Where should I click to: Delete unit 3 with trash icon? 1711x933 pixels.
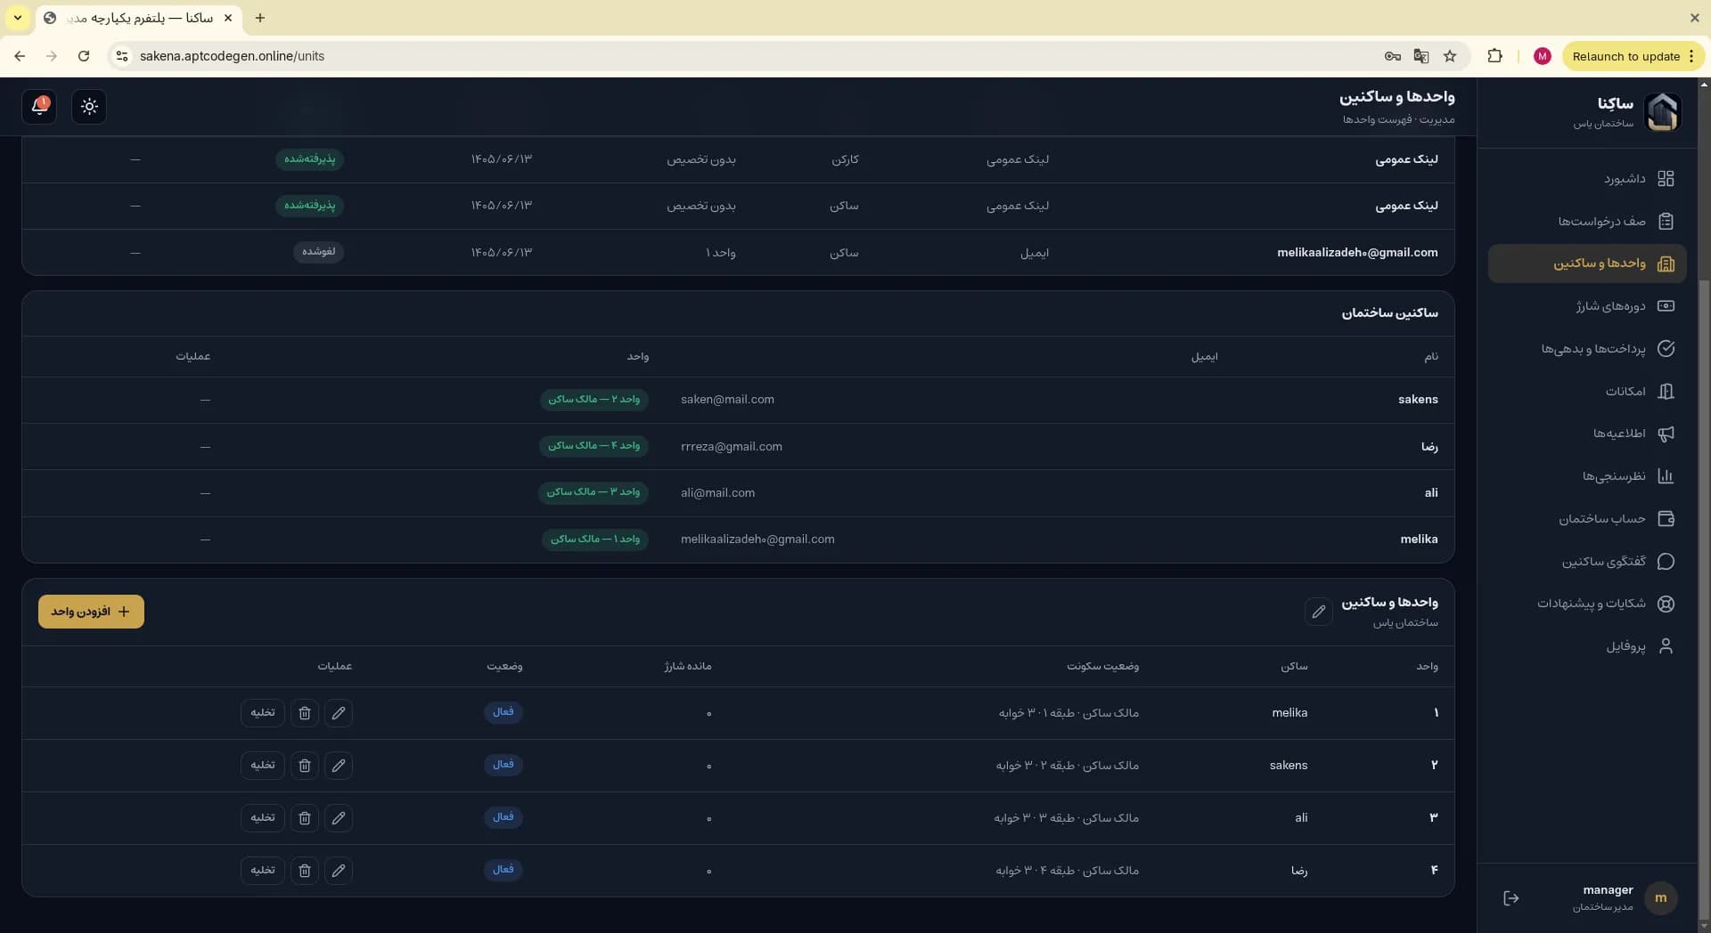305,818
